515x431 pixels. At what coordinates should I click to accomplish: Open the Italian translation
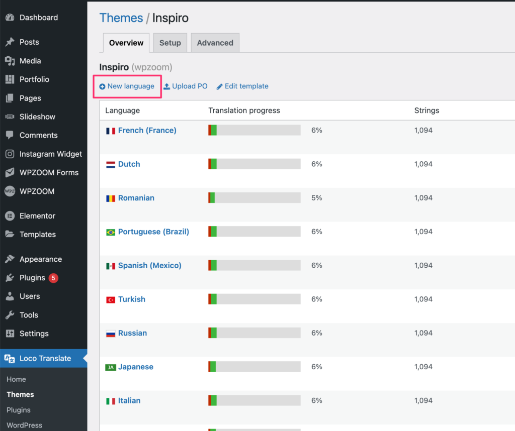[129, 400]
